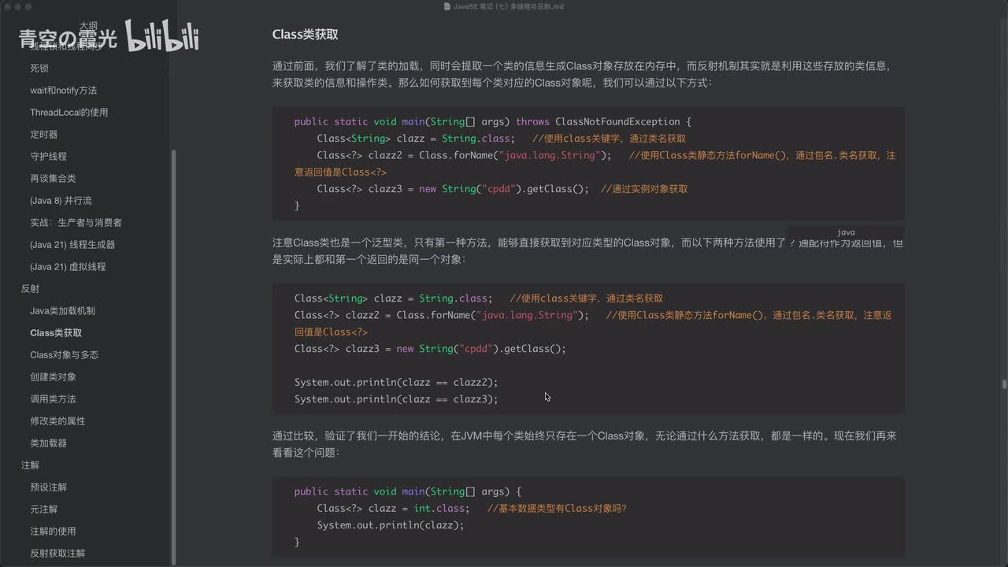Select wait和notify方法 outline entry
1008x567 pixels.
coord(64,91)
